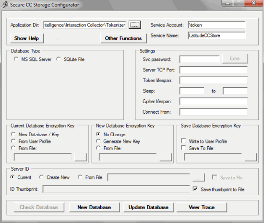264x223 pixels.
Task: Click the Sleep start value field
Action: pos(192,91)
